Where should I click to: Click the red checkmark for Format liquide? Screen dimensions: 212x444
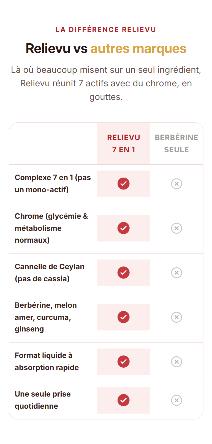124,362
